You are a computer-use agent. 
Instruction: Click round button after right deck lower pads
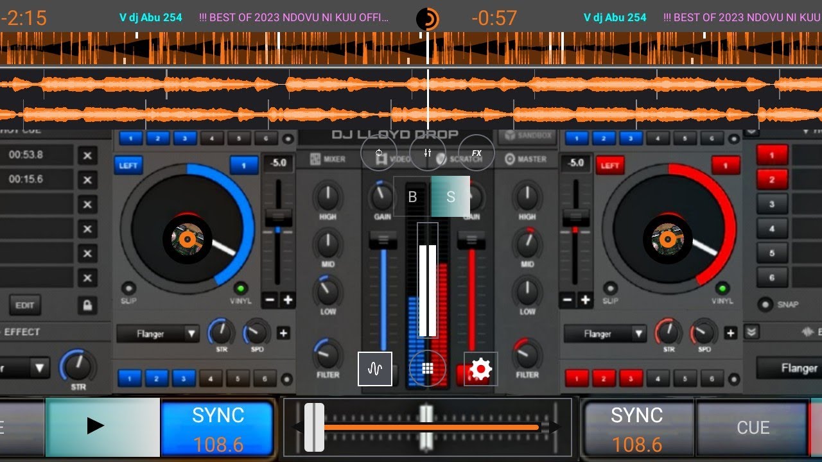coord(734,379)
